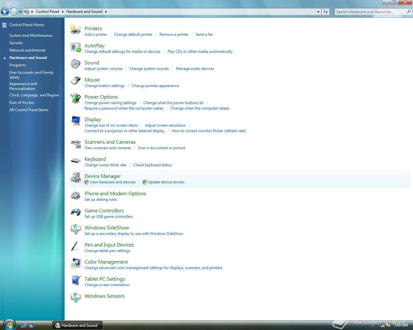
Task: Click Hardware and Sound taskbar button
Action: (x=77, y=325)
